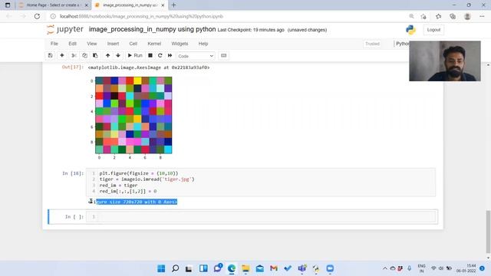Select cell type Code dropdown
The height and width of the screenshot is (276, 491).
click(196, 56)
